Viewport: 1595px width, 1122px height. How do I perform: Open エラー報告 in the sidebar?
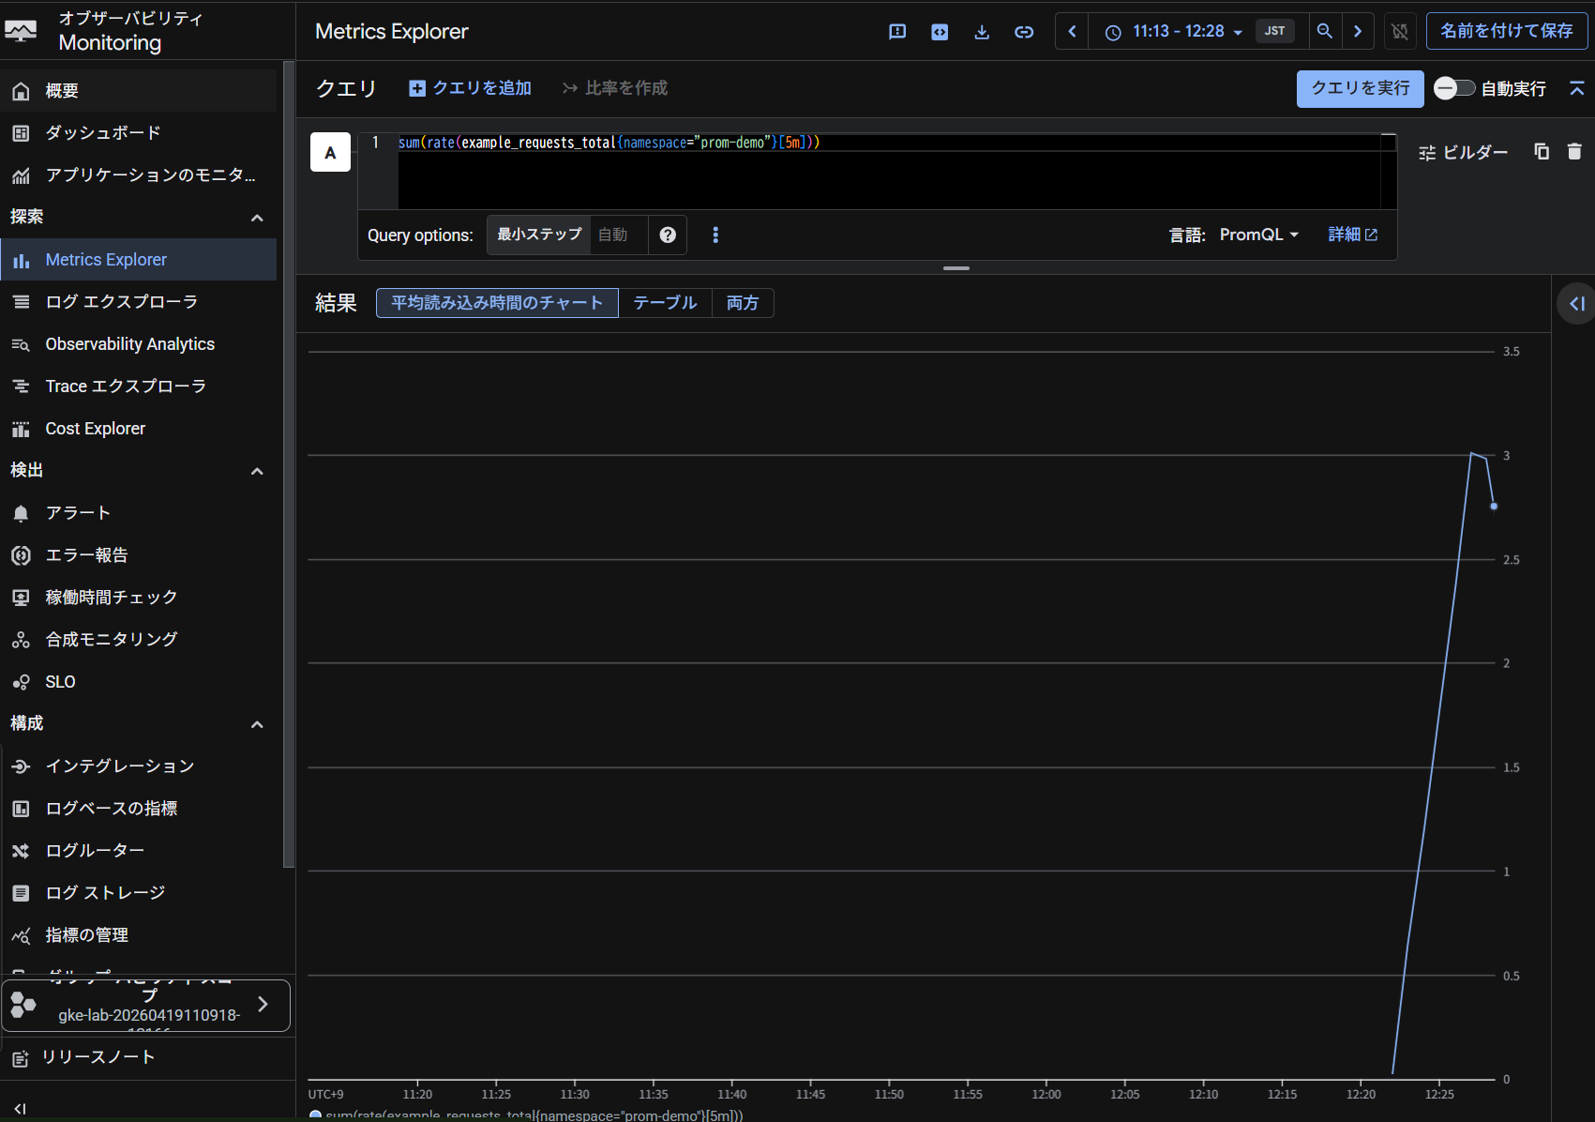(x=139, y=555)
